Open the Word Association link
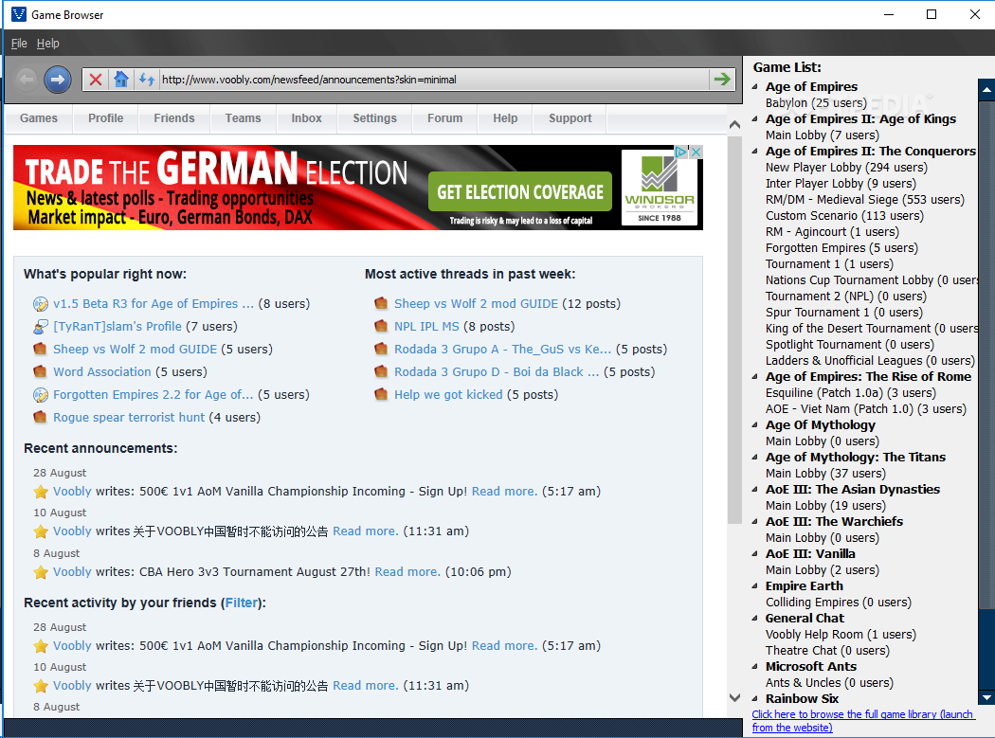The image size is (995, 738). point(102,372)
